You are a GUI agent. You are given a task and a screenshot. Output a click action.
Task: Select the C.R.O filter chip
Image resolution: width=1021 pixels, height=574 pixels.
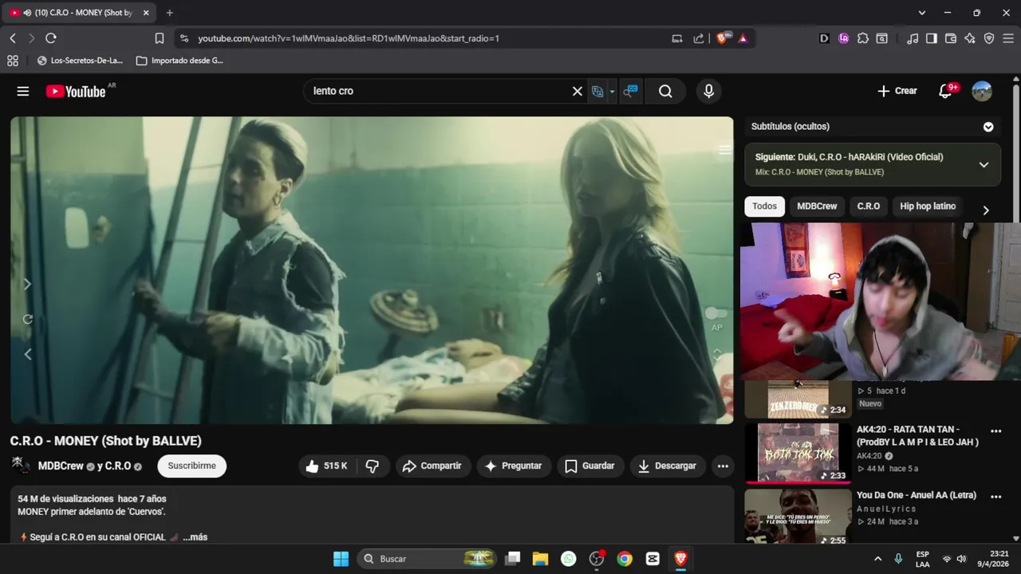coord(869,206)
